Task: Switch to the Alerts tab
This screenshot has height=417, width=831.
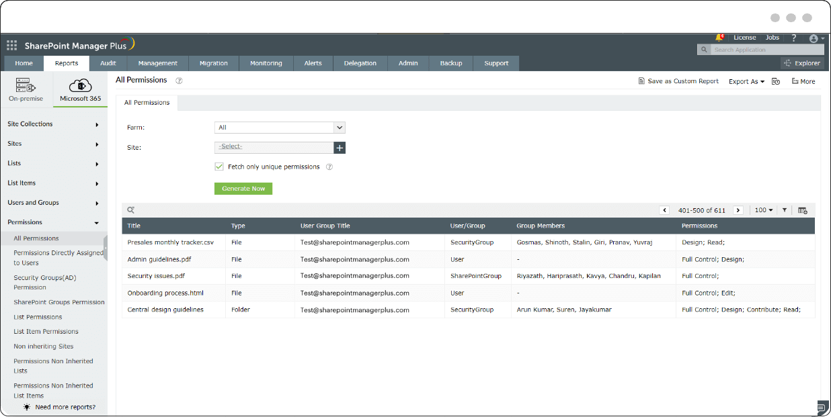Action: click(313, 63)
